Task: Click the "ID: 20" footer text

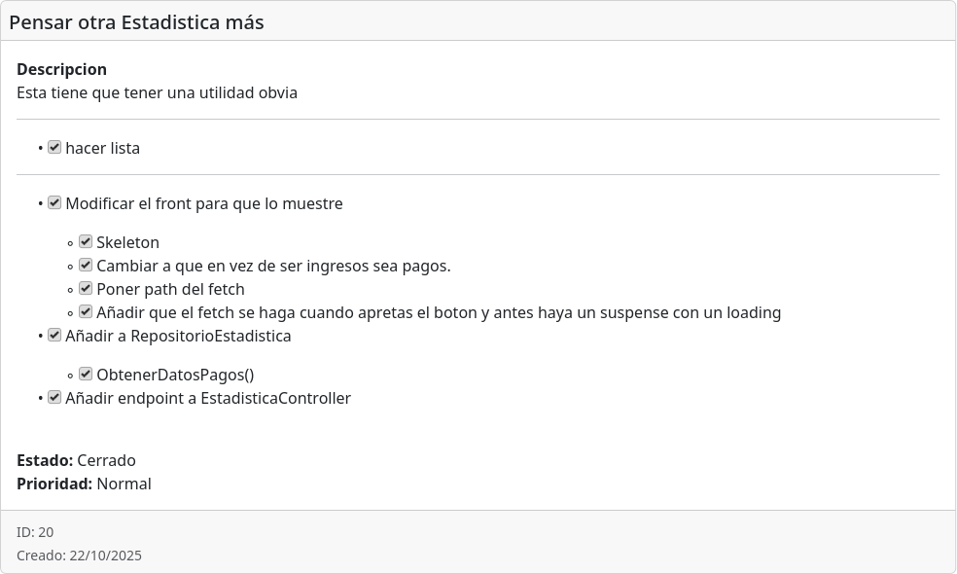Action: coord(35,532)
